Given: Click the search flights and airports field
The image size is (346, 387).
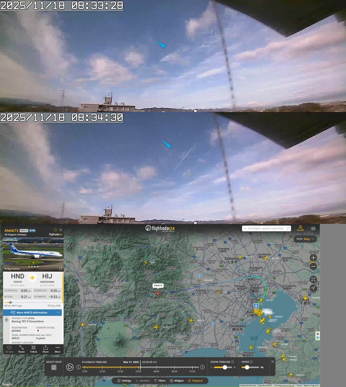Looking at the screenshot, I should (266, 228).
